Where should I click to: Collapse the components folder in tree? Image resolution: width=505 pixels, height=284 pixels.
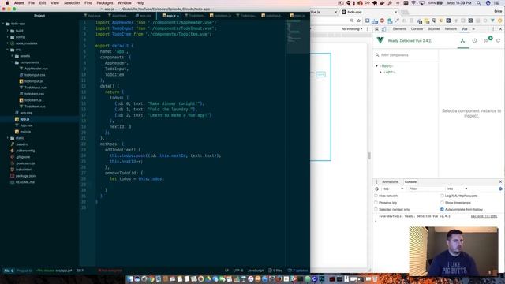(x=12, y=62)
